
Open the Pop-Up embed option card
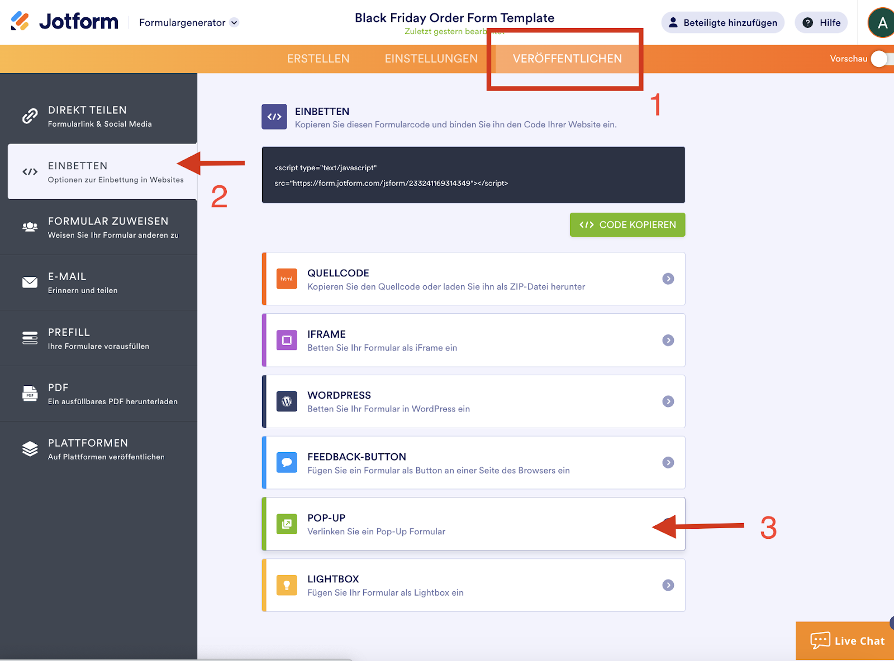pyautogui.click(x=473, y=524)
